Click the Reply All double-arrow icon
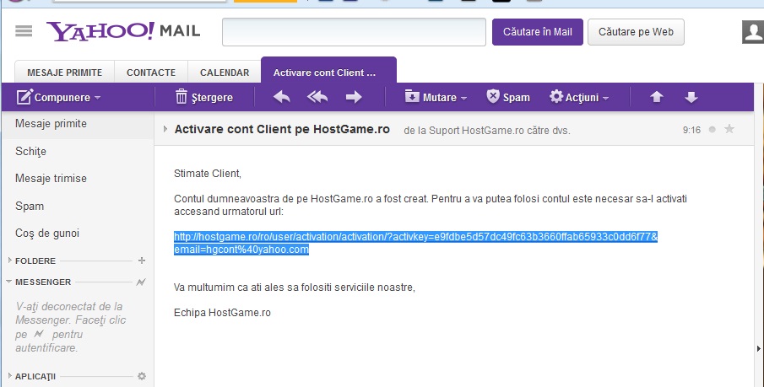This screenshot has height=387, width=764. (317, 97)
